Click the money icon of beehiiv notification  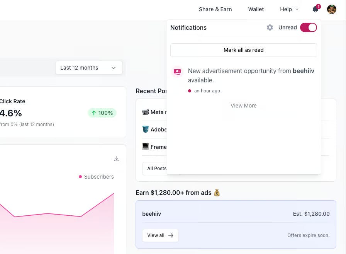(177, 72)
